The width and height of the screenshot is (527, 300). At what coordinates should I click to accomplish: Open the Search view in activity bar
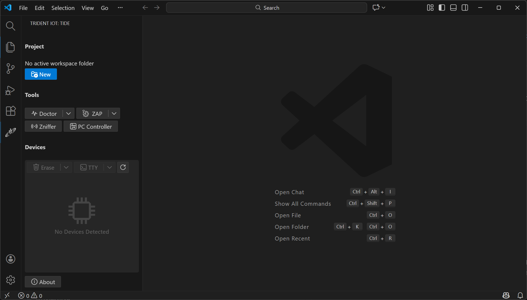(x=11, y=26)
